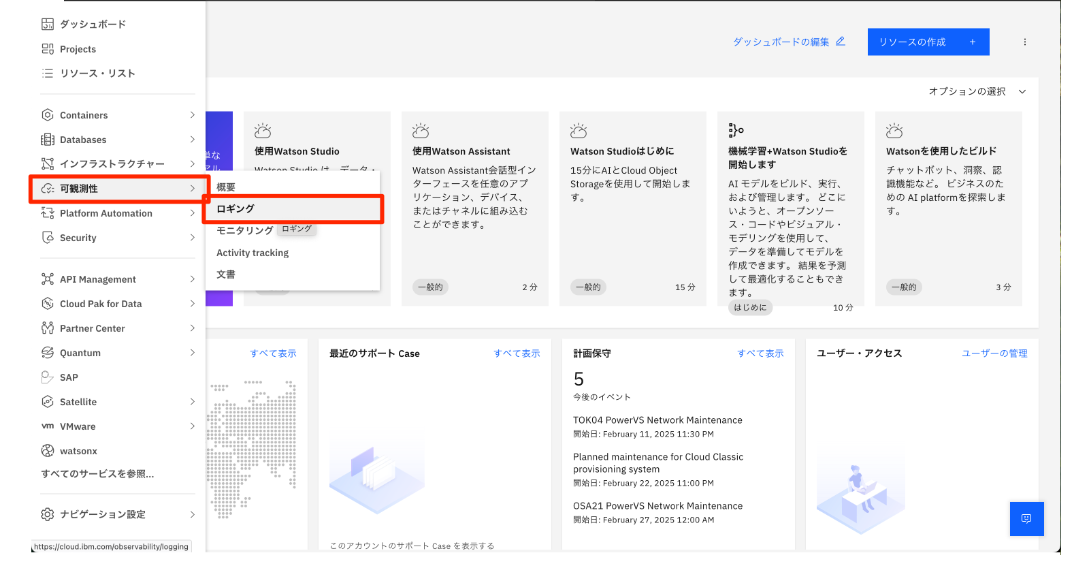
Task: Open 可観測性 menu item
Action: pos(118,189)
